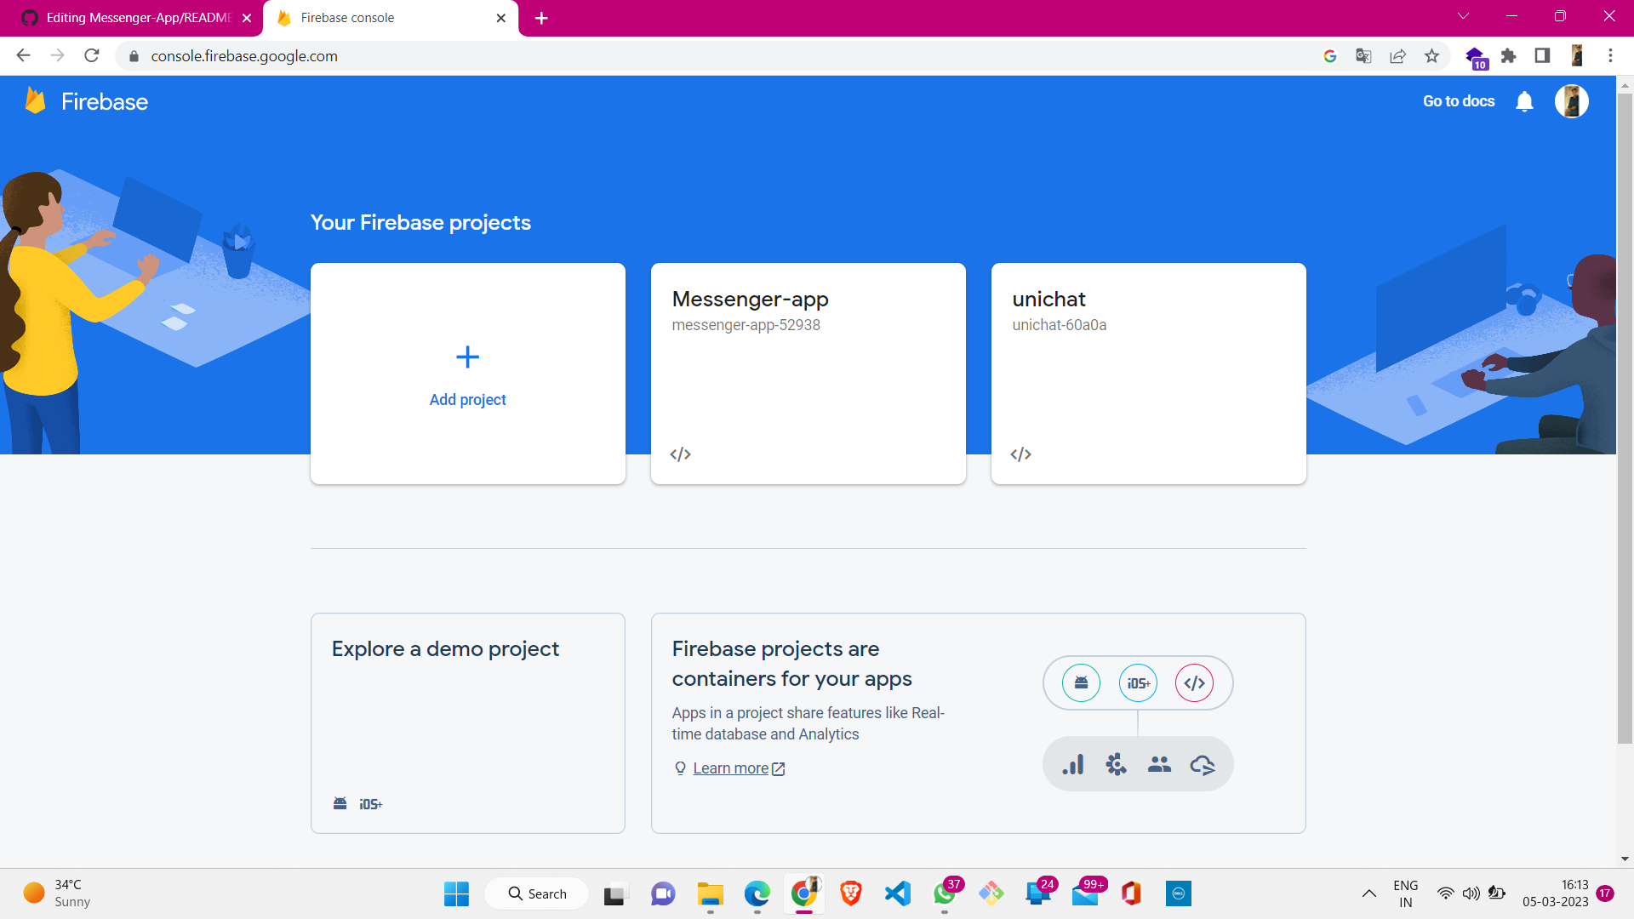Open a new browser tab
This screenshot has height=919, width=1634.
(x=541, y=18)
